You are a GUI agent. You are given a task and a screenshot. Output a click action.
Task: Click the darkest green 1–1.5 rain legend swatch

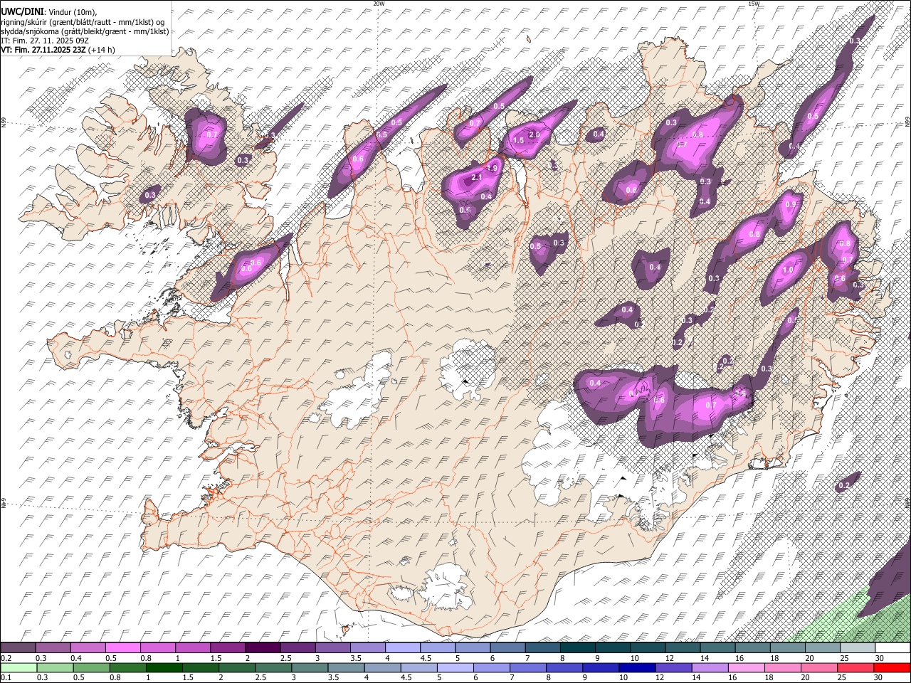click(x=164, y=667)
